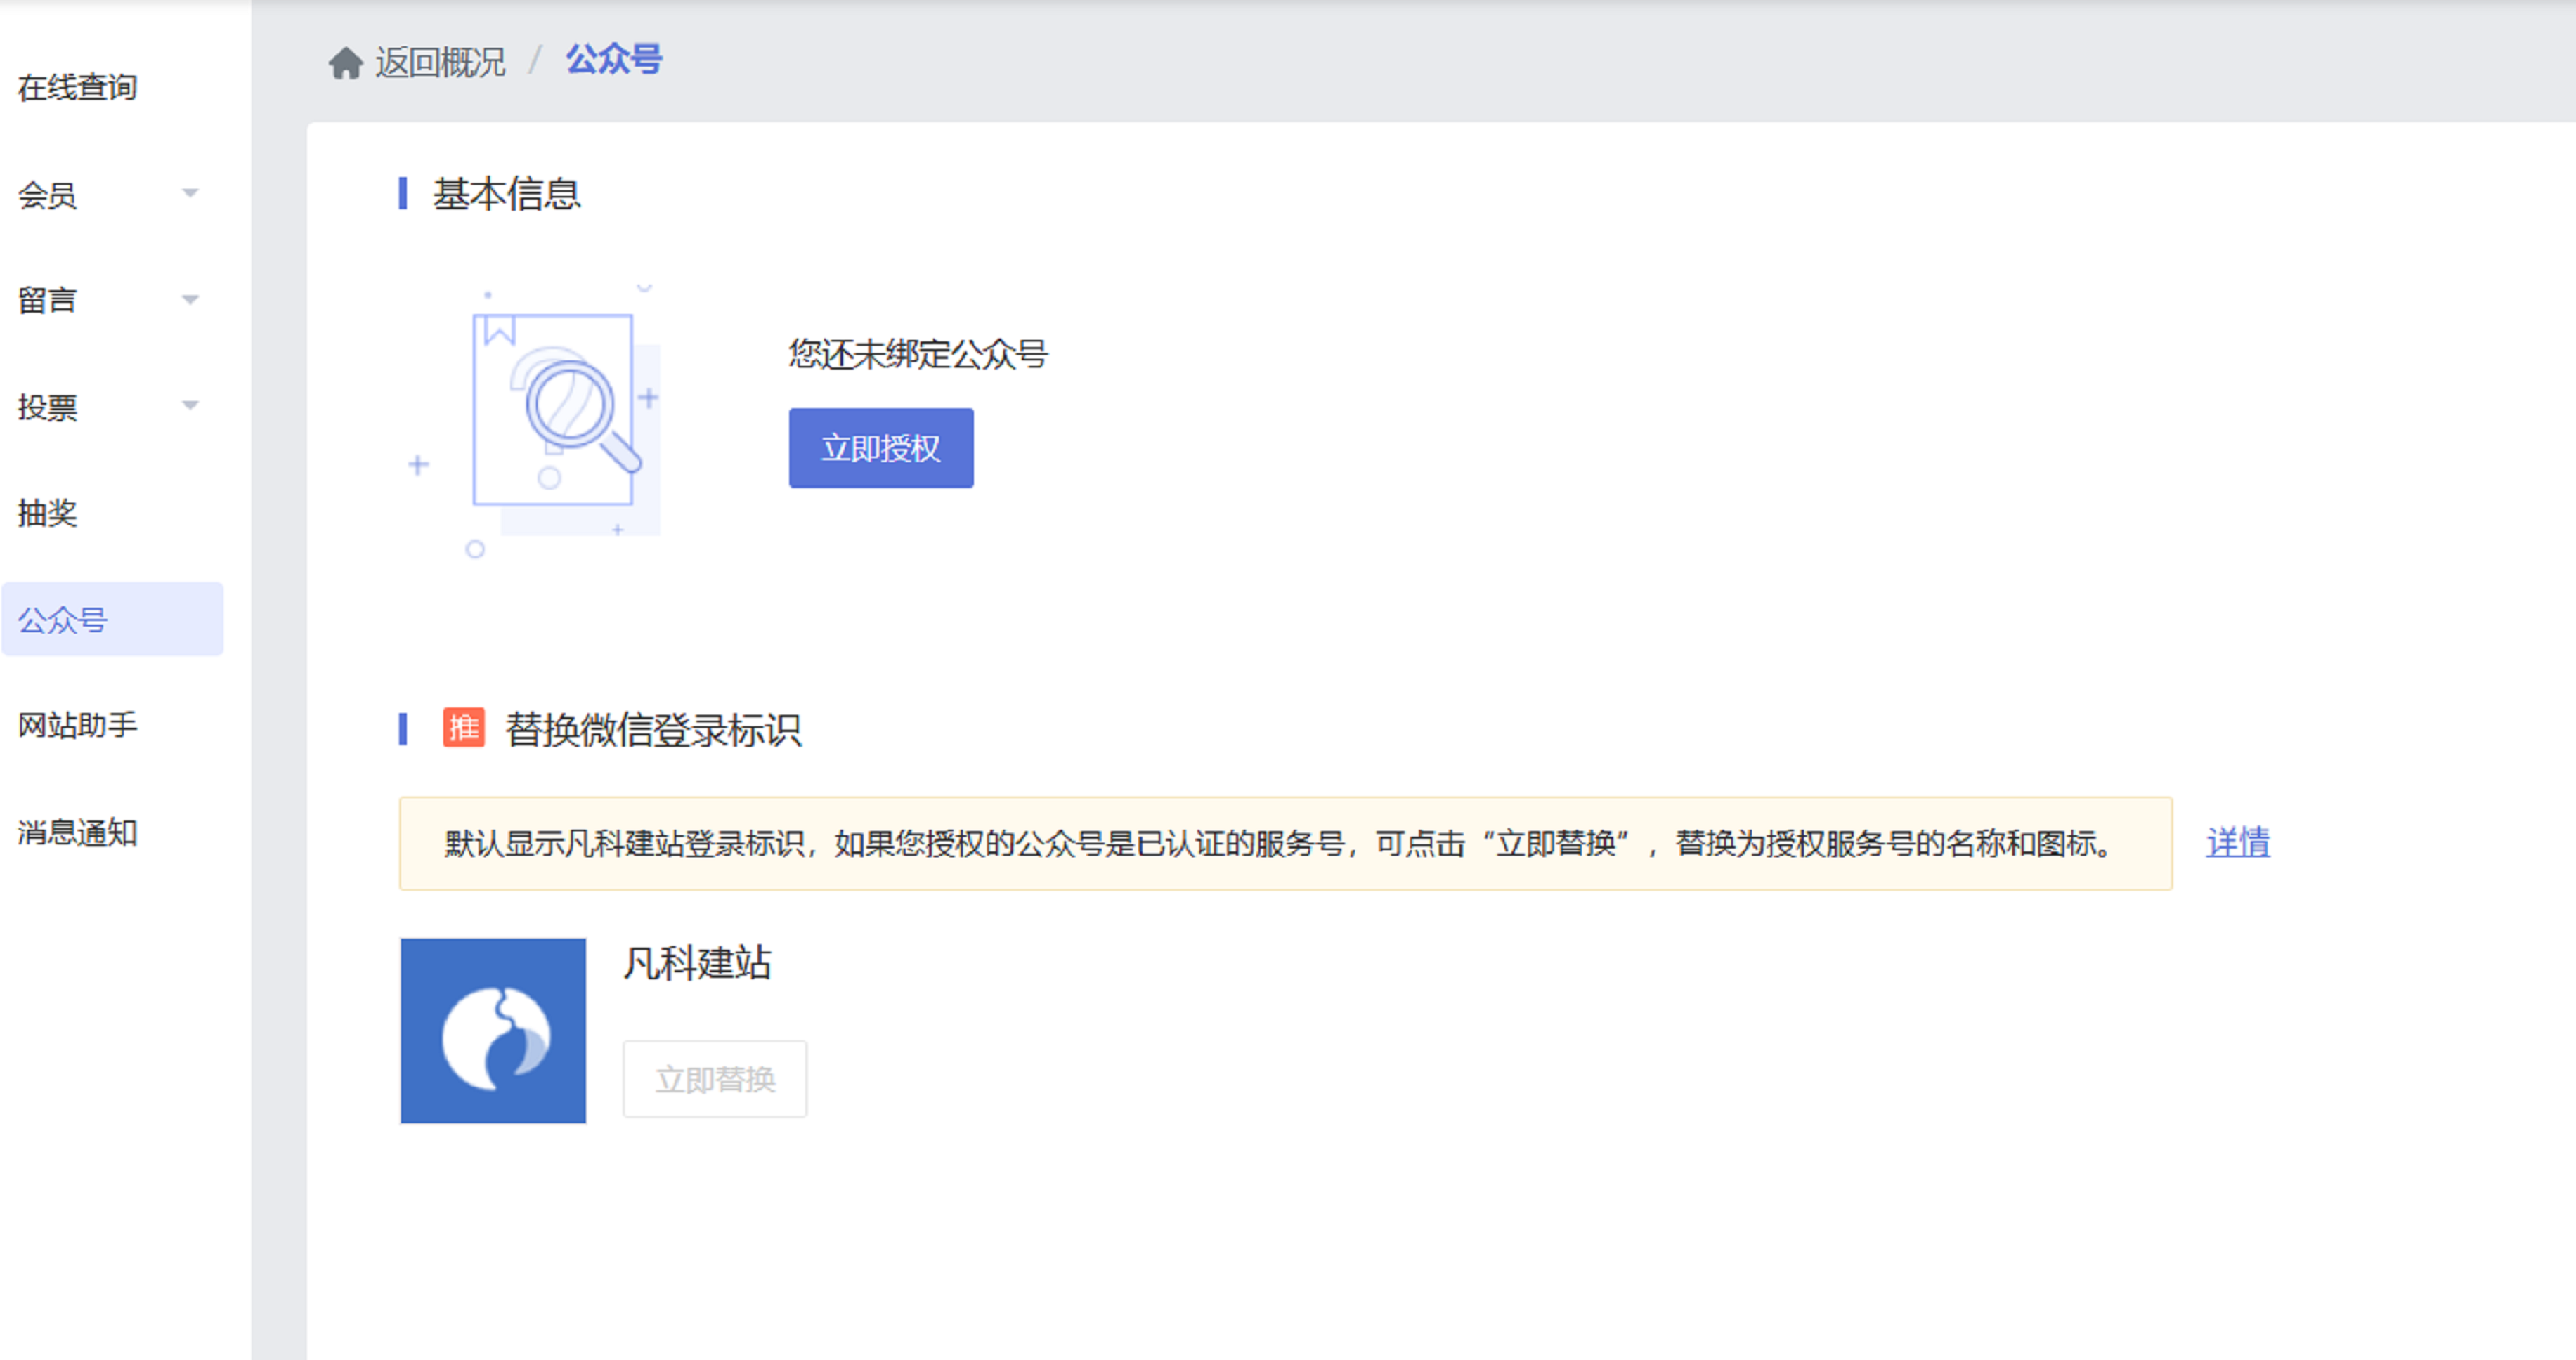The image size is (2576, 1360).
Task: Open the 详情 link
Action: pos(2237,842)
